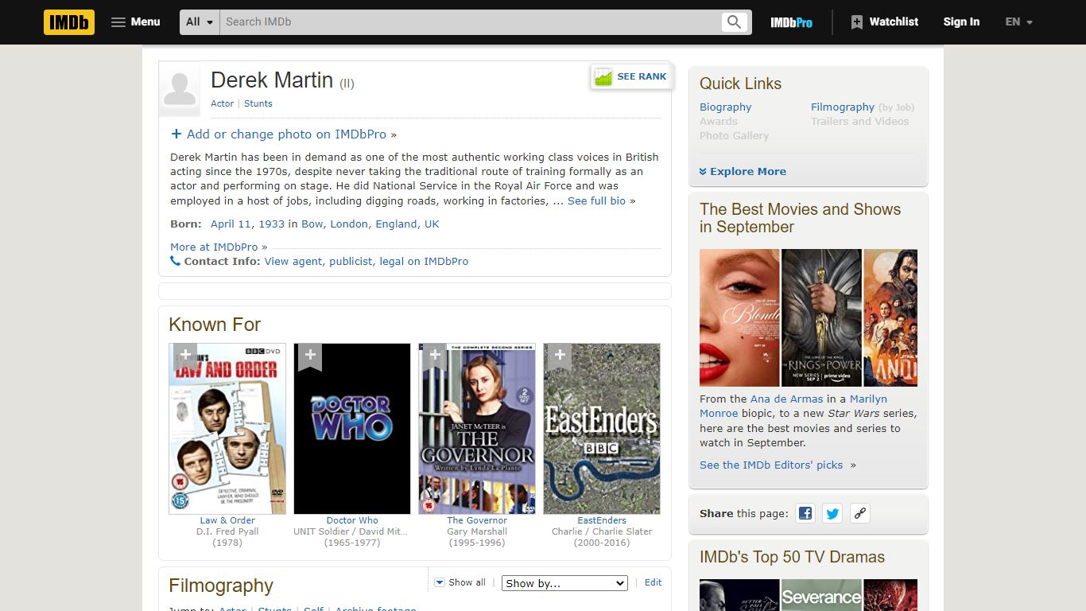Click the Watchlist plus bookmark icon
The width and height of the screenshot is (1086, 611).
pyautogui.click(x=856, y=22)
